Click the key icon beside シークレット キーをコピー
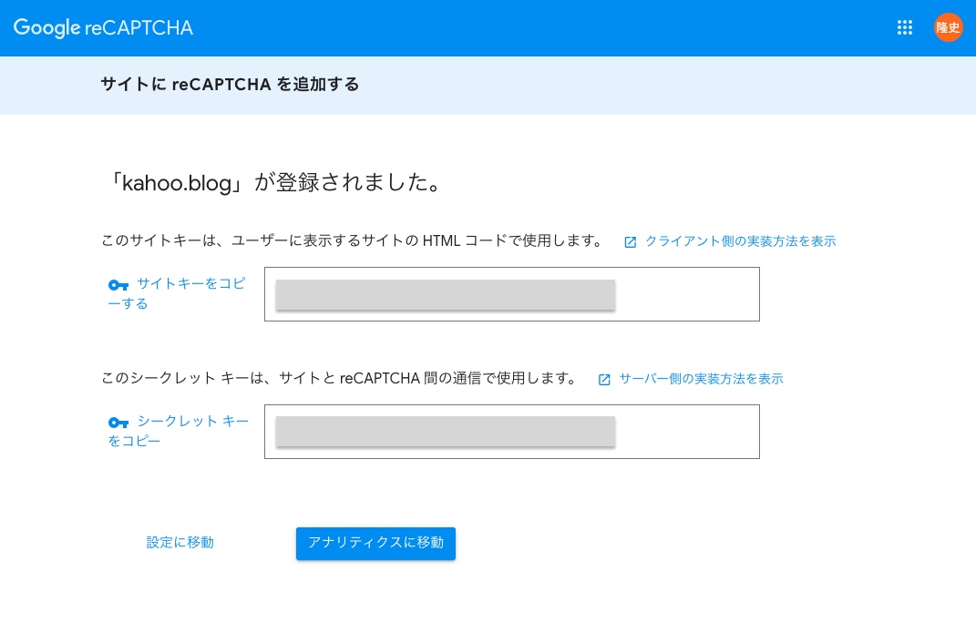Screen dimensions: 976x643 pyautogui.click(x=118, y=423)
